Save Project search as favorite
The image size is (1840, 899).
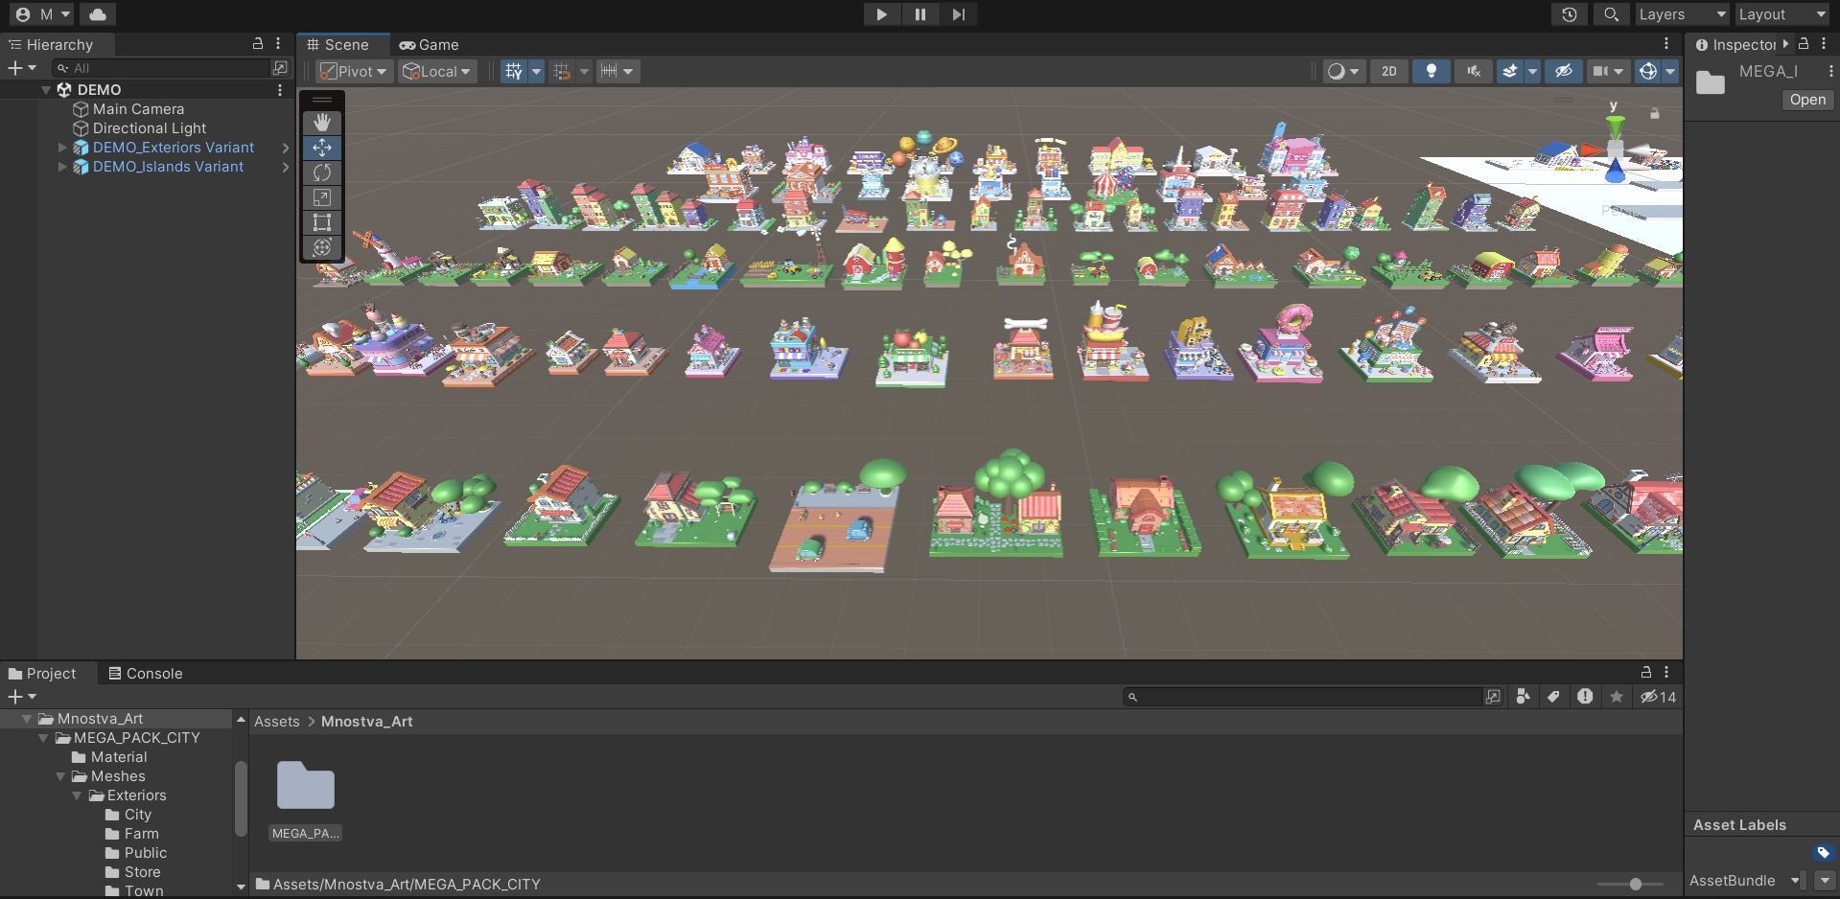point(1617,697)
